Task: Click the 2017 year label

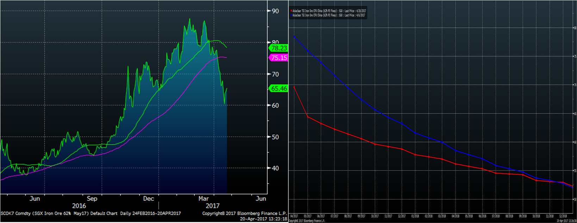Action: 212,206
